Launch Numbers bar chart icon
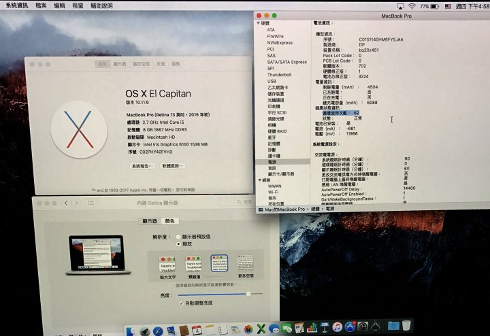This screenshot has height=336, width=490. tap(312, 328)
